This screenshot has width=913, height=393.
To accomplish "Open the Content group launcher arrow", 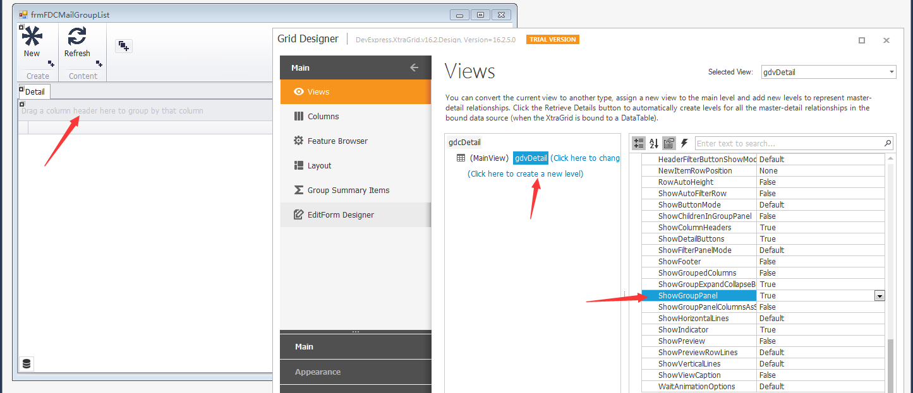I will click(99, 63).
